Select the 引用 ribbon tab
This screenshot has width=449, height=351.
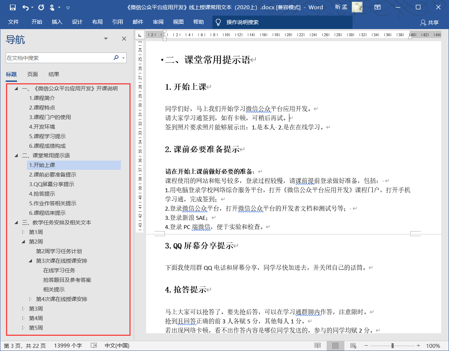tap(118, 22)
